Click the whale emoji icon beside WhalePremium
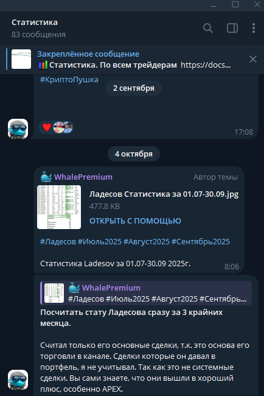Viewport: 264px width, 396px height. pyautogui.click(x=46, y=177)
